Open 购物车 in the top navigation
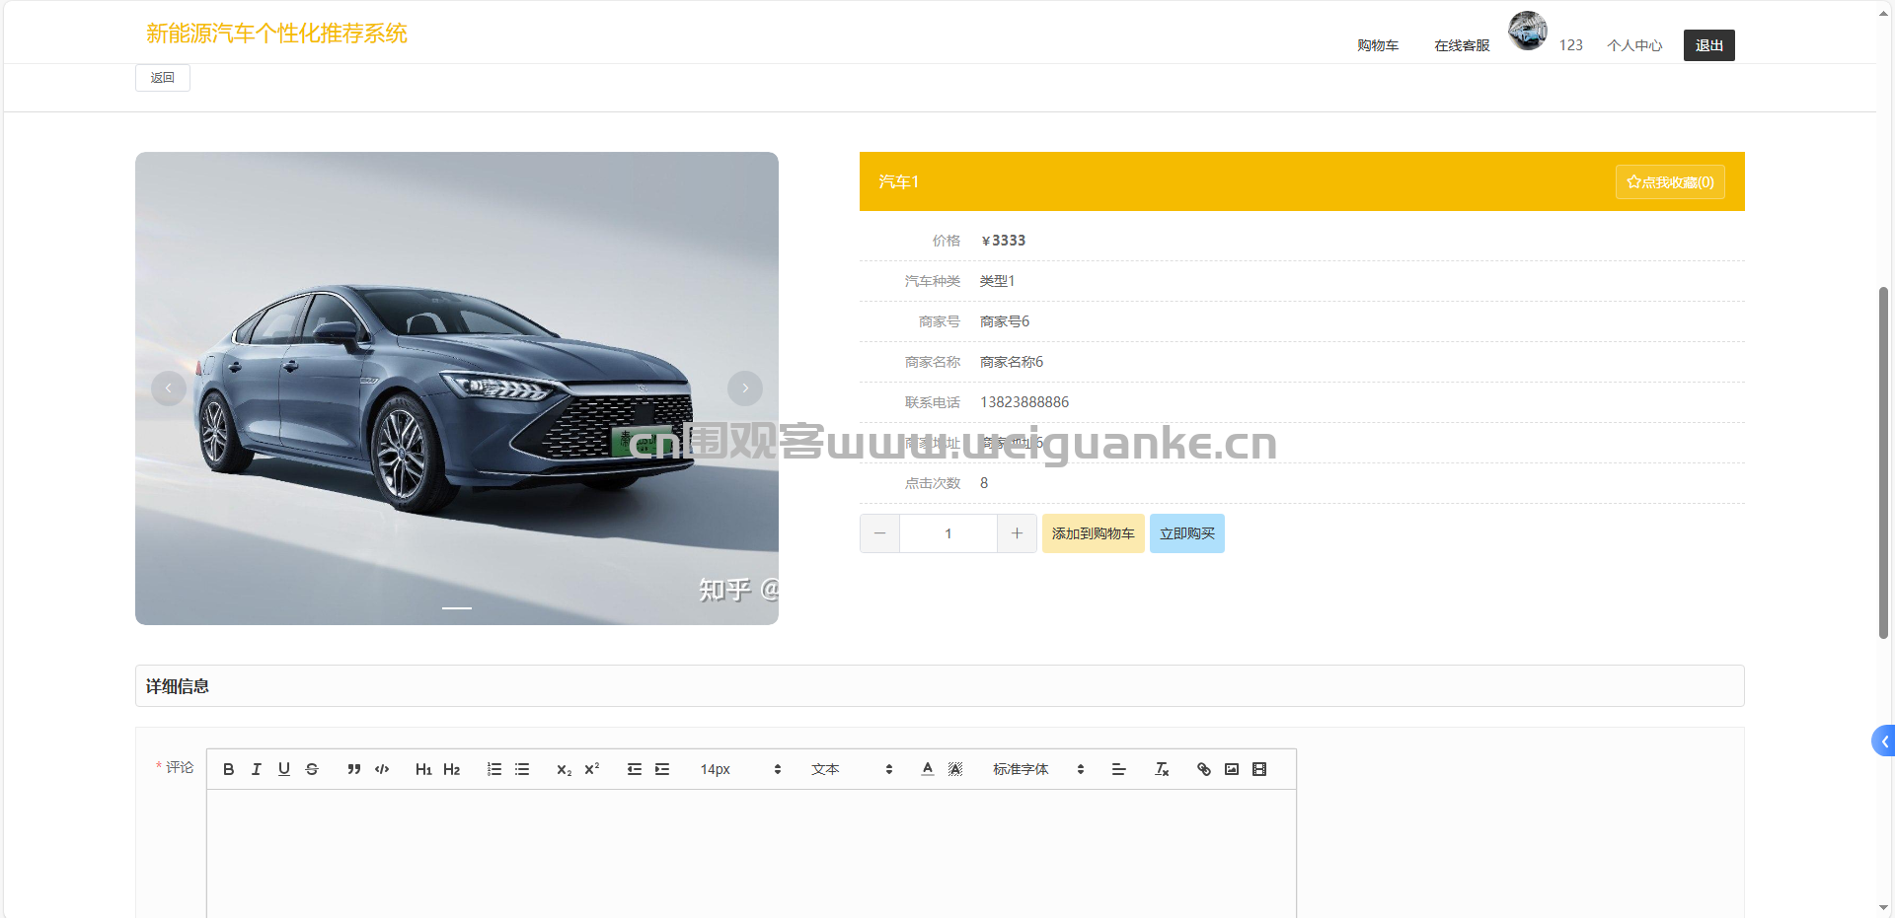This screenshot has width=1895, height=918. 1377,45
